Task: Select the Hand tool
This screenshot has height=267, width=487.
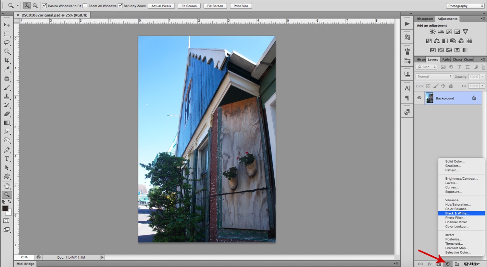Action: pos(6,185)
